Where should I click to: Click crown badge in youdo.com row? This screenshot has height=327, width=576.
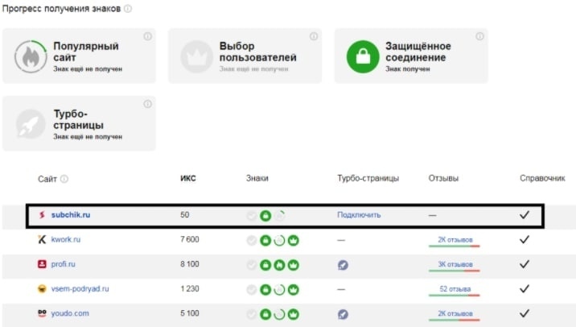tap(293, 314)
